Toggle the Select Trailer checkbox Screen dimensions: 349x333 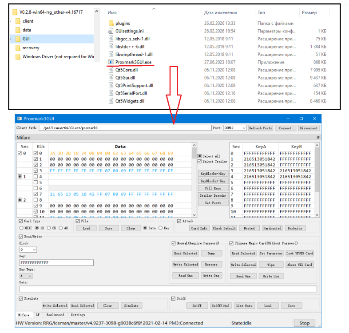coord(200,162)
